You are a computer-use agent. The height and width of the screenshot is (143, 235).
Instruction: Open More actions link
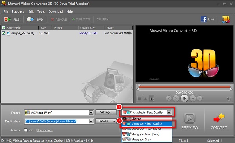[x=45, y=130]
